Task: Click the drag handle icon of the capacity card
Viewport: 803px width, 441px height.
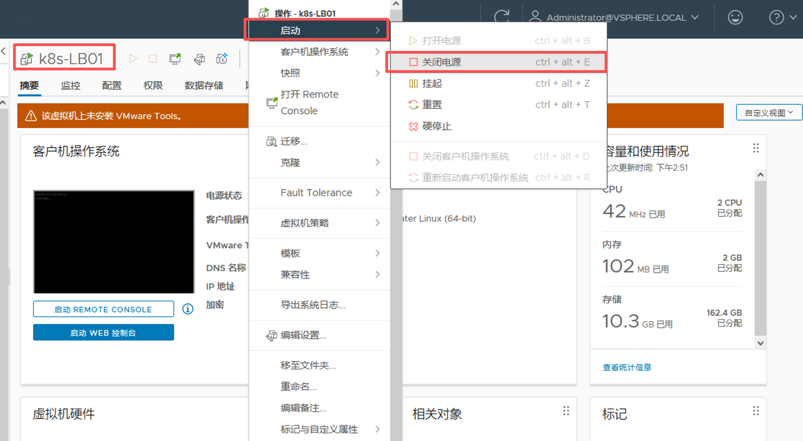Action: 756,148
